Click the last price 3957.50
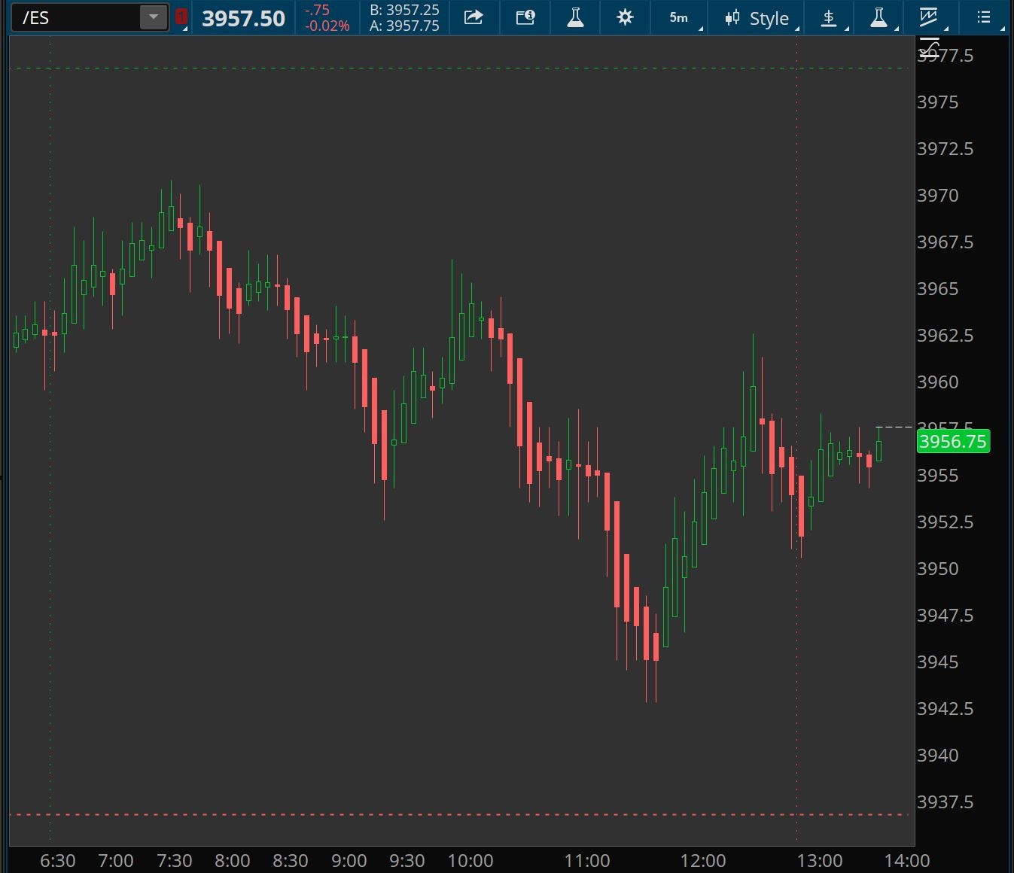Viewport: 1014px width, 873px height. (243, 19)
